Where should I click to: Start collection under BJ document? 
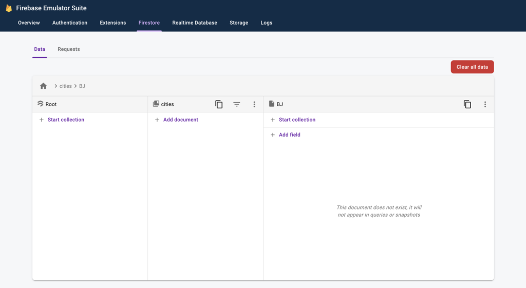tap(297, 120)
